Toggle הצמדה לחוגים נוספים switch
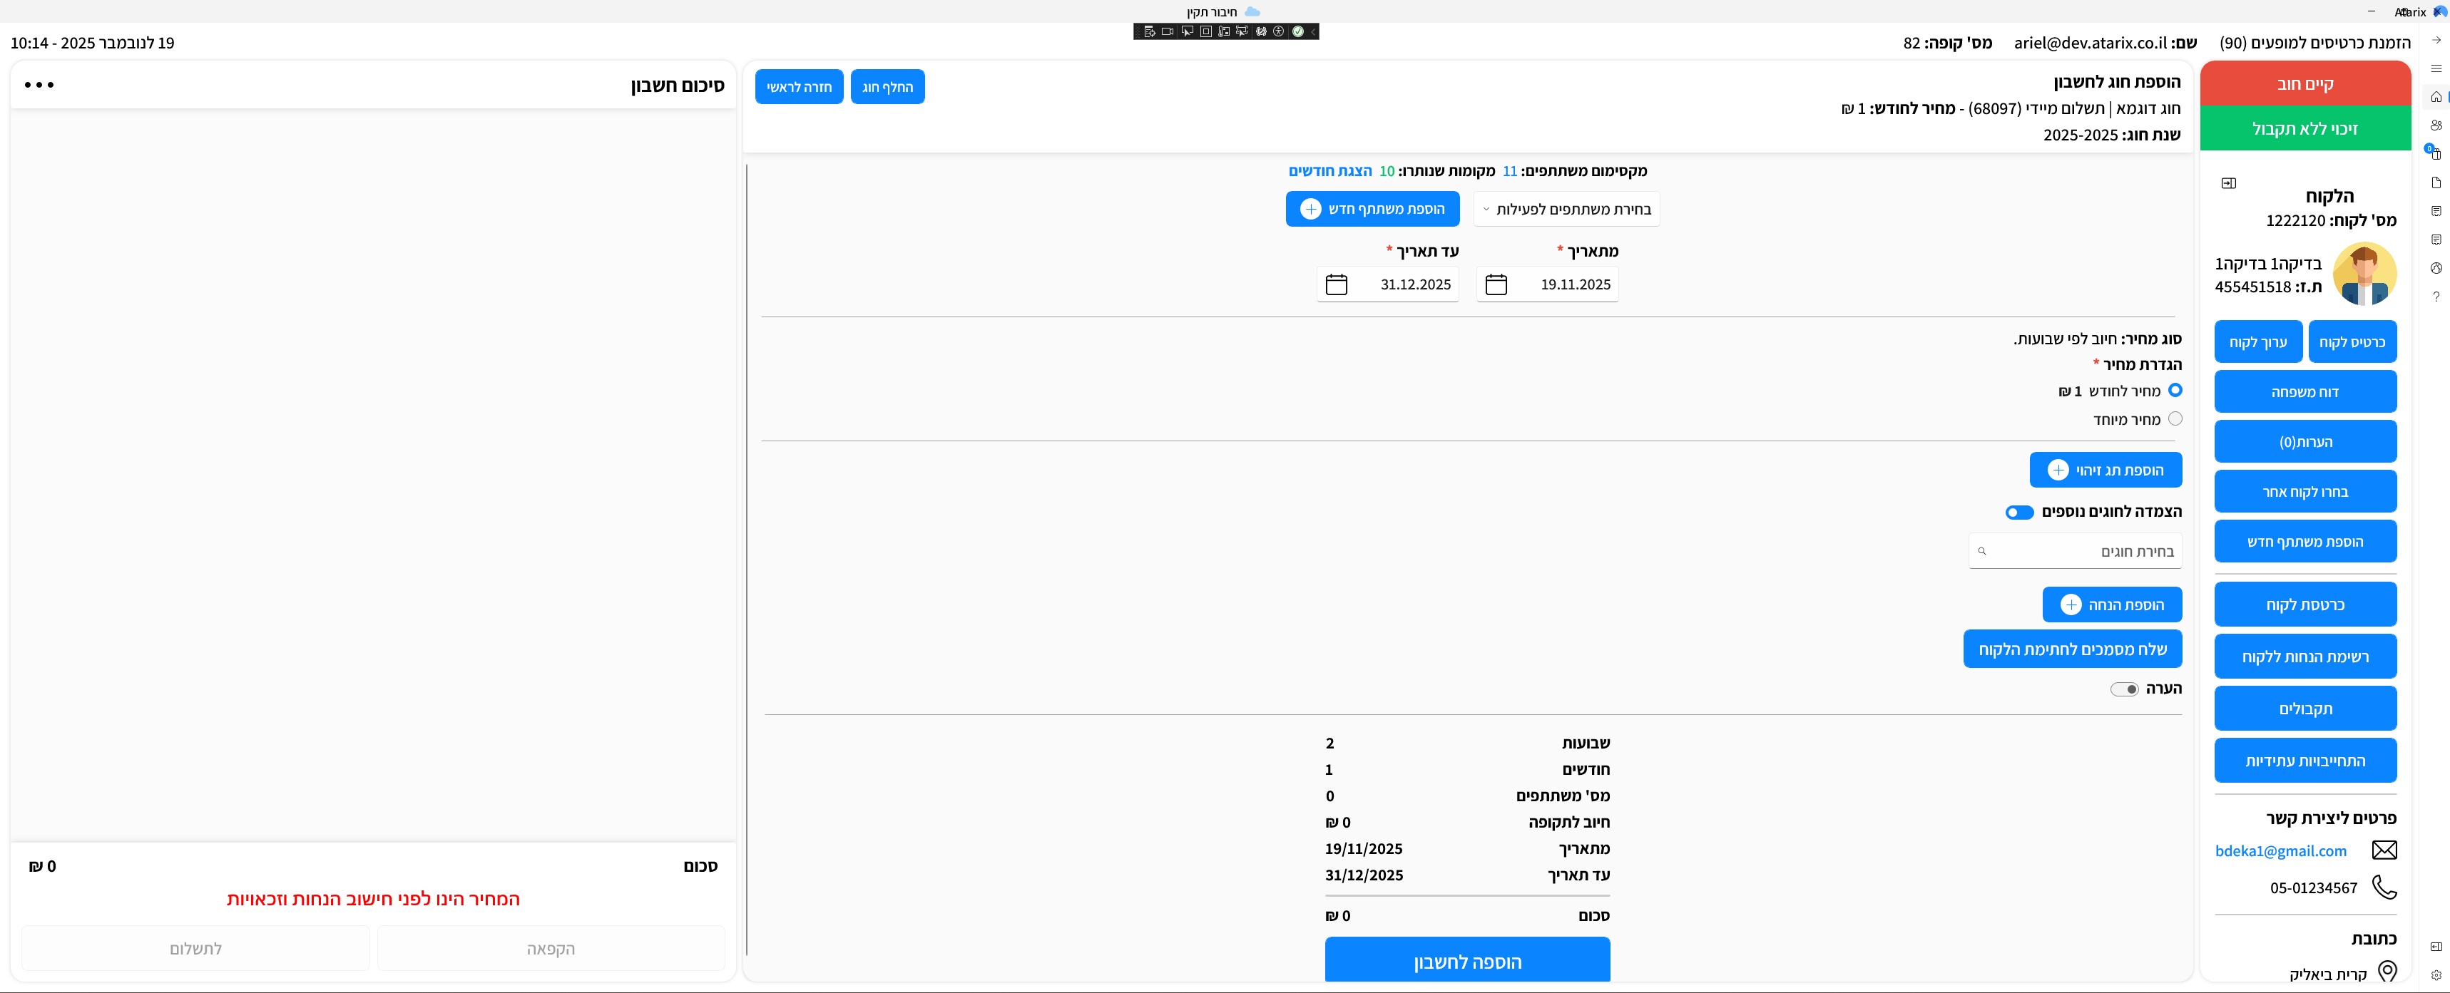2450x993 pixels. pos(2018,512)
